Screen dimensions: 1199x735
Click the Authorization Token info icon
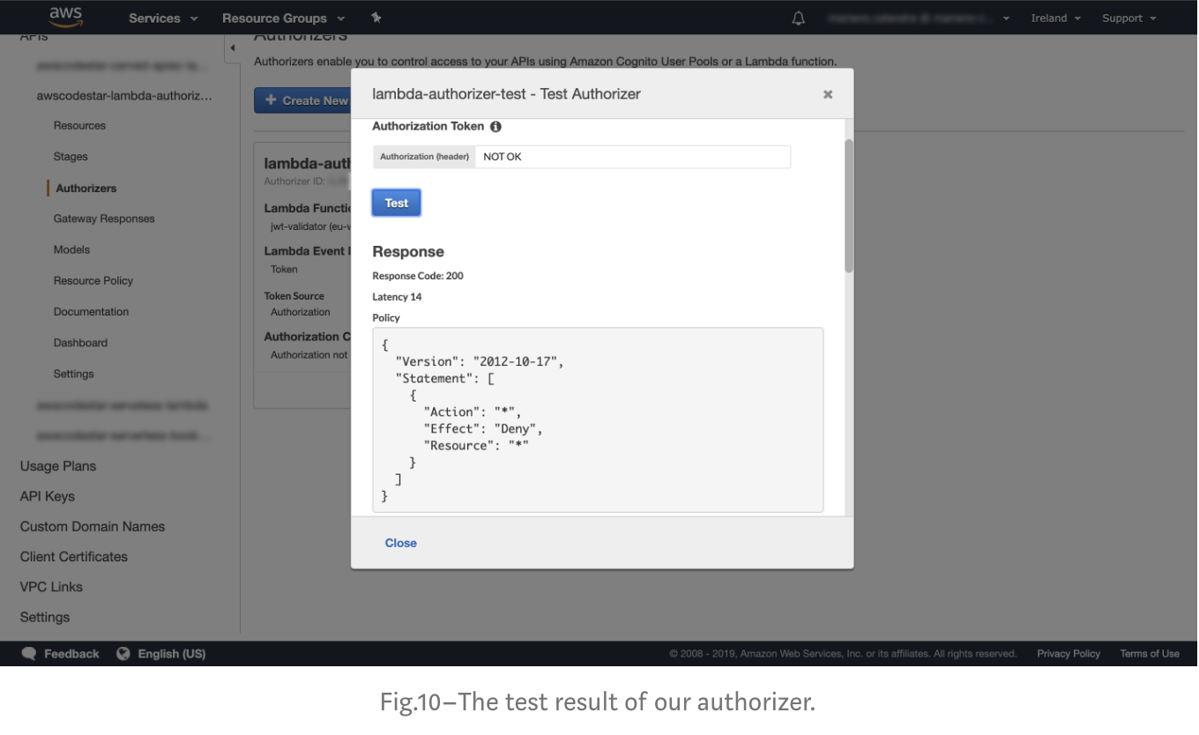click(495, 127)
